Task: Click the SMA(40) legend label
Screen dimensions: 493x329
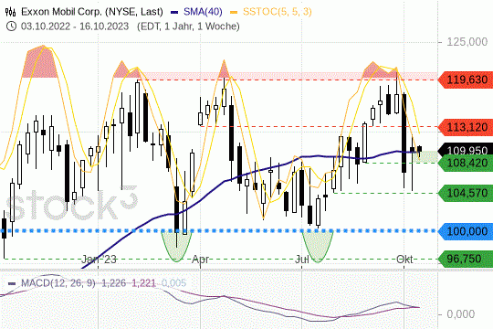Action: coord(203,12)
